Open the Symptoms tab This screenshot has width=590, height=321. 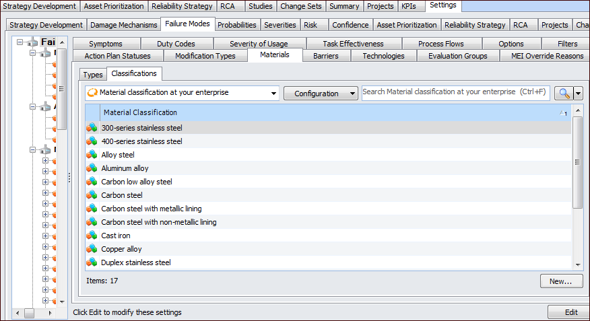106,44
